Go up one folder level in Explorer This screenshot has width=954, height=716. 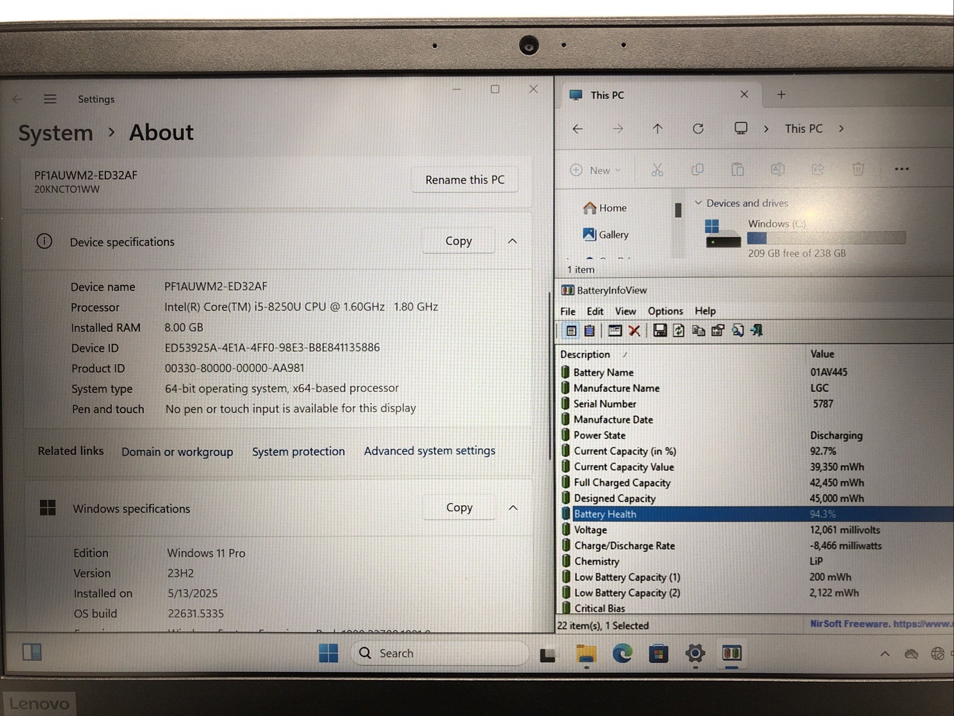coord(657,128)
